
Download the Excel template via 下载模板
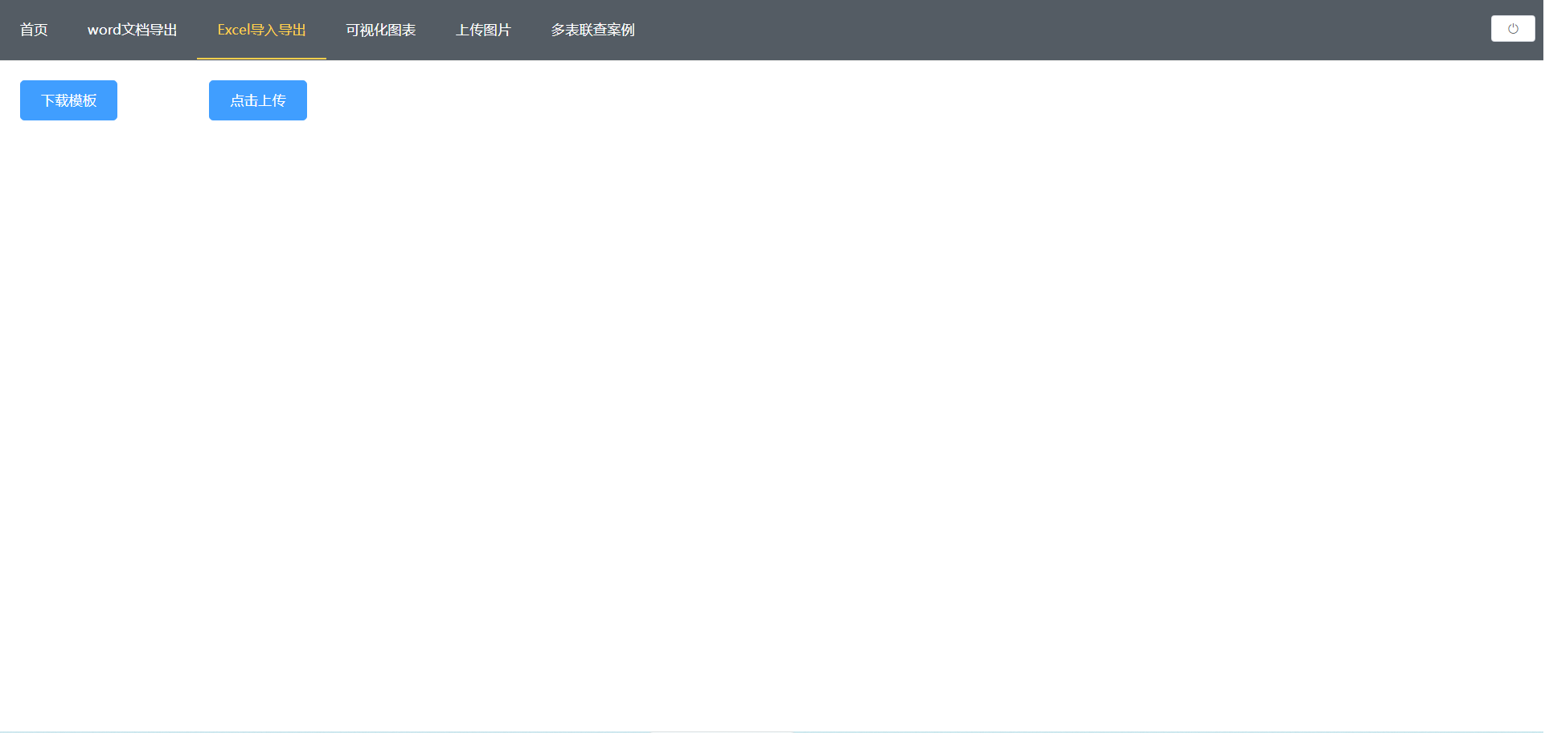tap(68, 100)
